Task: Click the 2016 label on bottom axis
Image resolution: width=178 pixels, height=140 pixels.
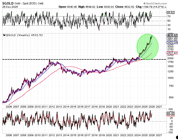Action: (x=80, y=135)
